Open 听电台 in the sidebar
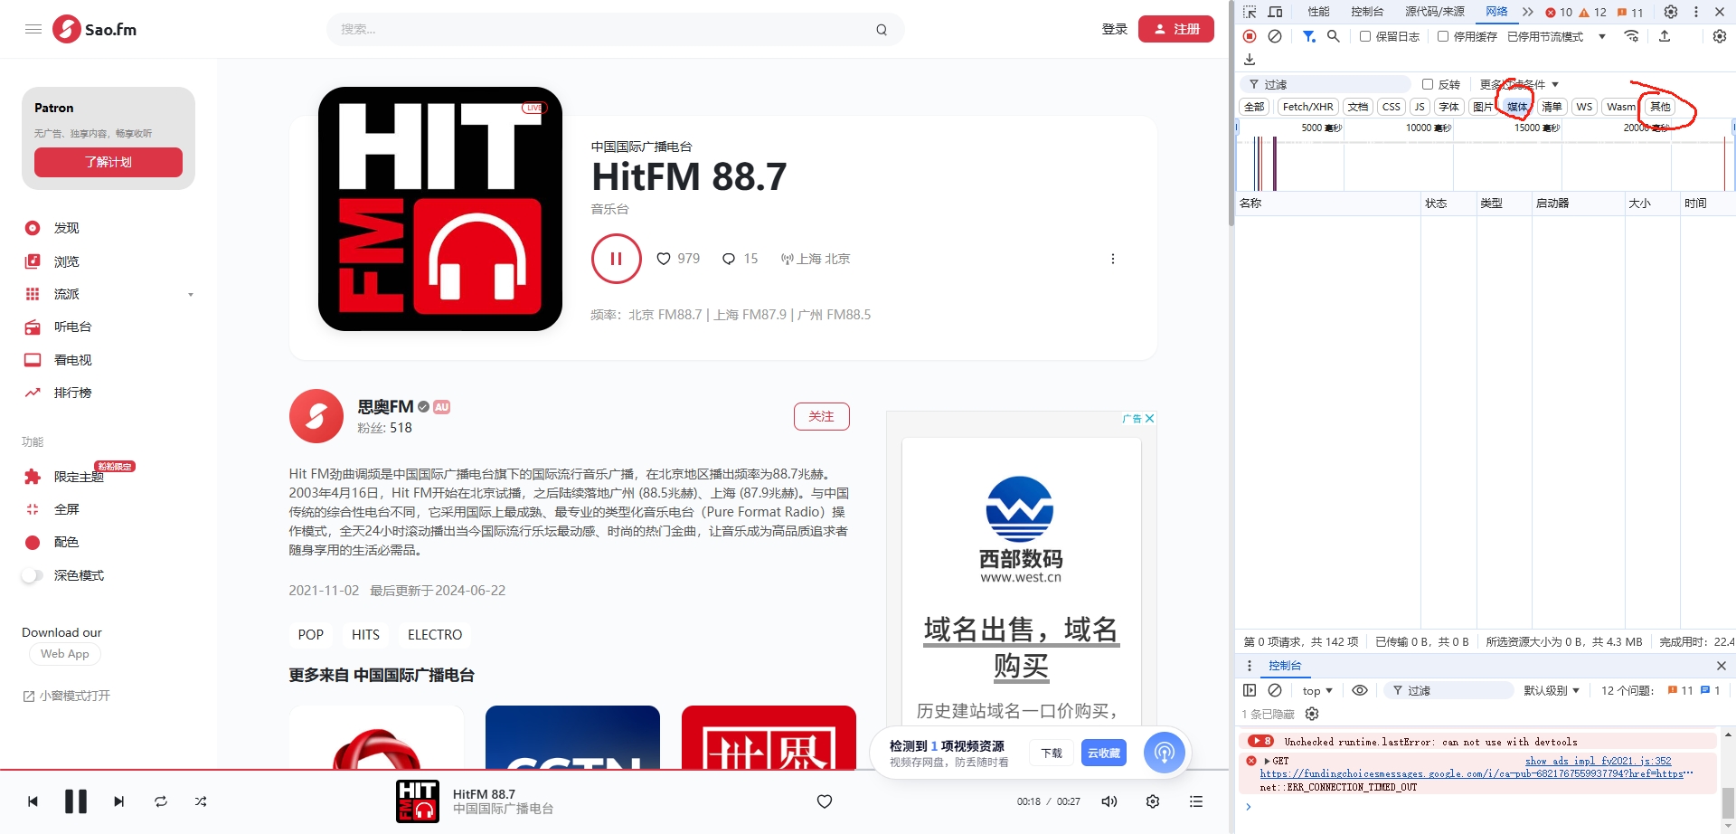Screen dimensions: 1736x834 (72, 327)
